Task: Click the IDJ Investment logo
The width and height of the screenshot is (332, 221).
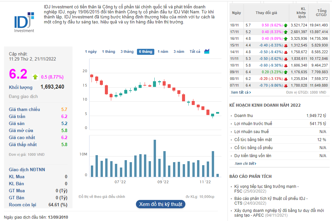Action: [x=24, y=22]
